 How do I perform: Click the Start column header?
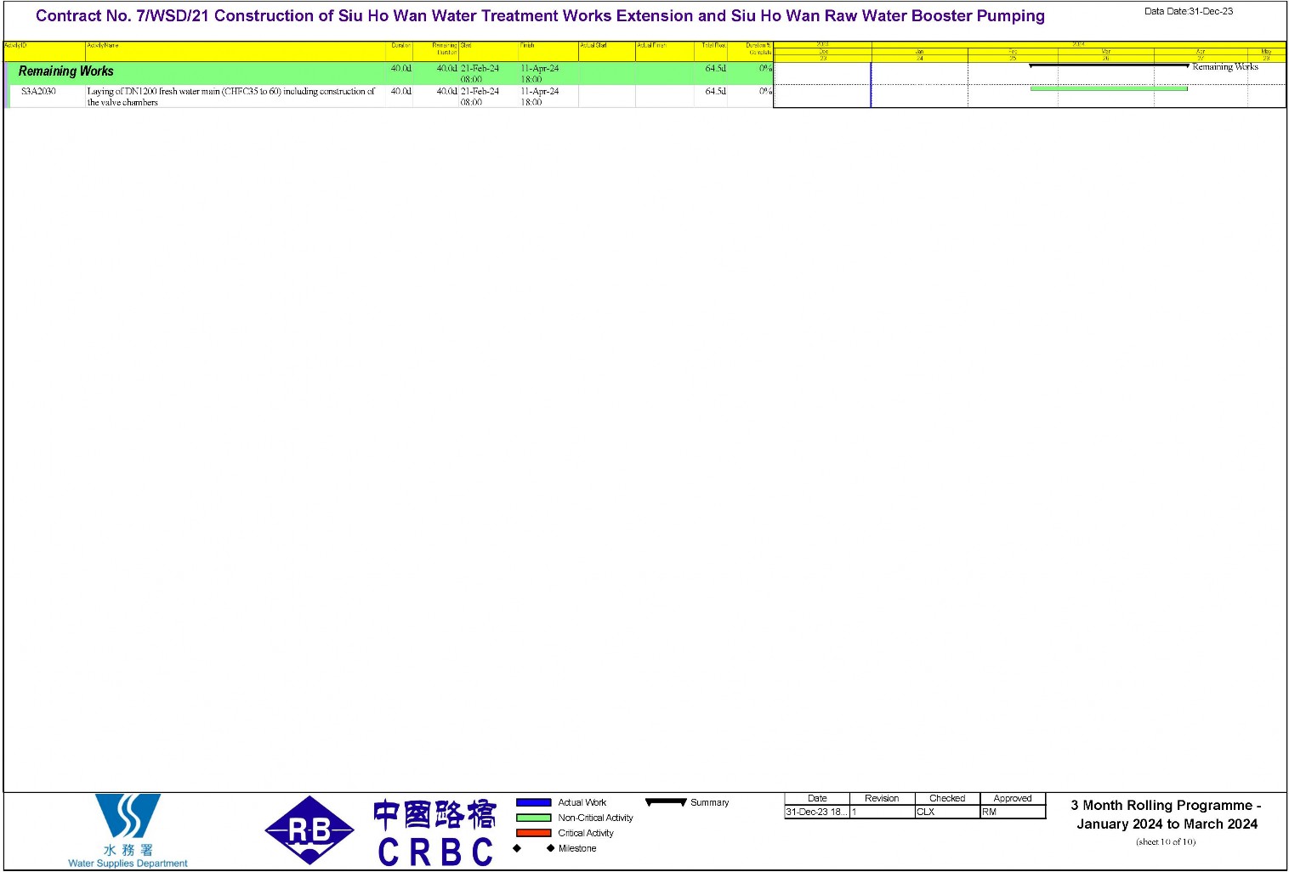pyautogui.click(x=488, y=51)
